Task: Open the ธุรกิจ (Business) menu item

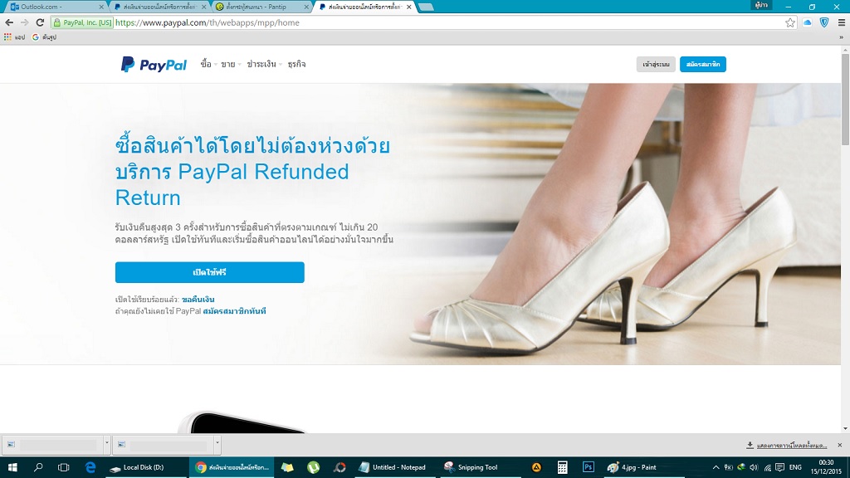Action: tap(296, 64)
